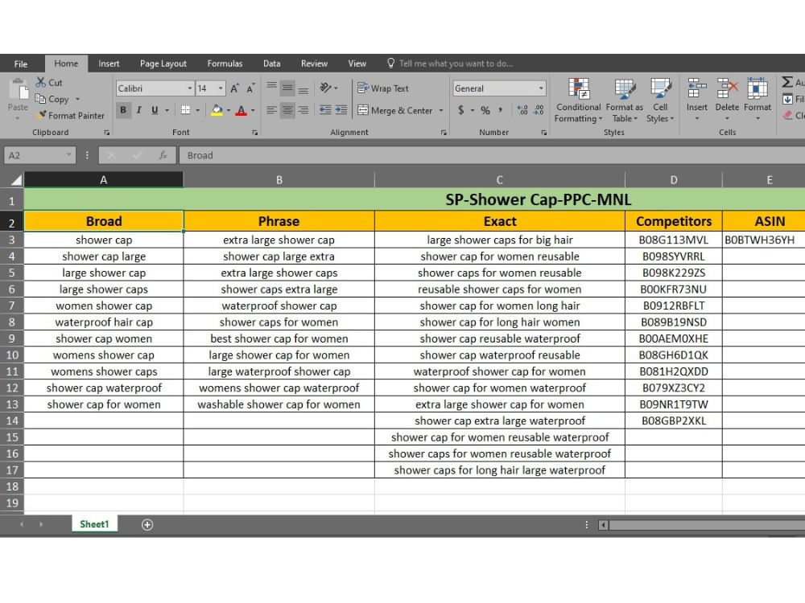This screenshot has height=603, width=805.
Task: Open Conditional Formatting menu
Action: pos(579,100)
